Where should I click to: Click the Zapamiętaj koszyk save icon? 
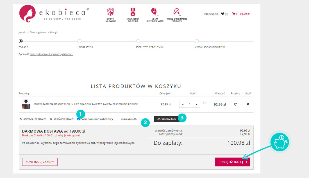(21, 119)
